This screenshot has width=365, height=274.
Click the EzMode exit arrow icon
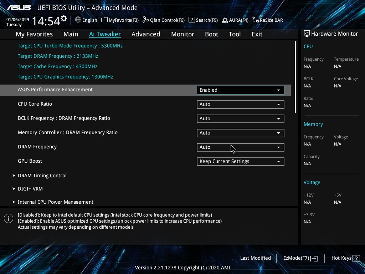[x=314, y=258]
